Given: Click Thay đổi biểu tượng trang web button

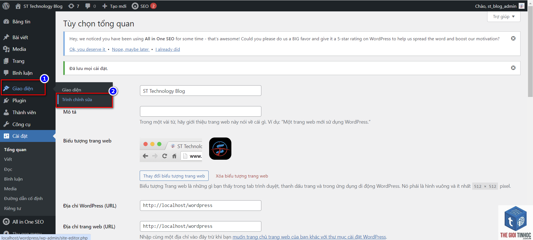Looking at the screenshot, I should pyautogui.click(x=174, y=176).
